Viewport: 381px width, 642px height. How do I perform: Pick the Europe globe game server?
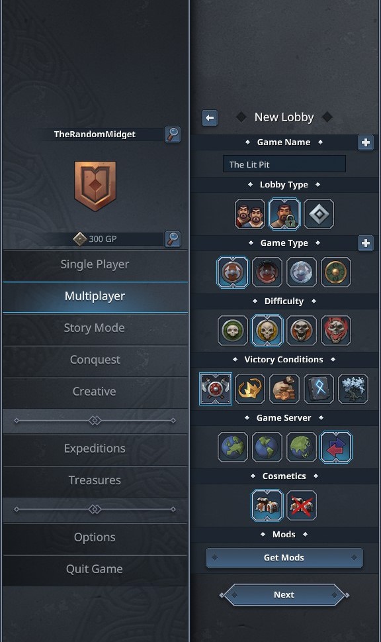(x=233, y=447)
